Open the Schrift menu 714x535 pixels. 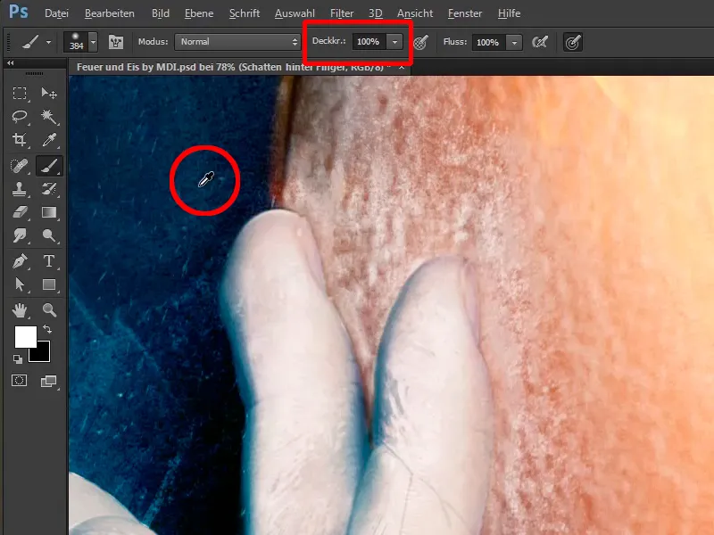point(245,13)
